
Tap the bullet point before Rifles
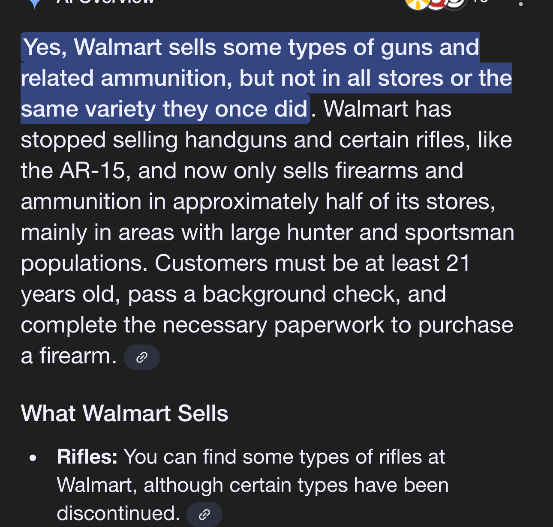coord(33,458)
